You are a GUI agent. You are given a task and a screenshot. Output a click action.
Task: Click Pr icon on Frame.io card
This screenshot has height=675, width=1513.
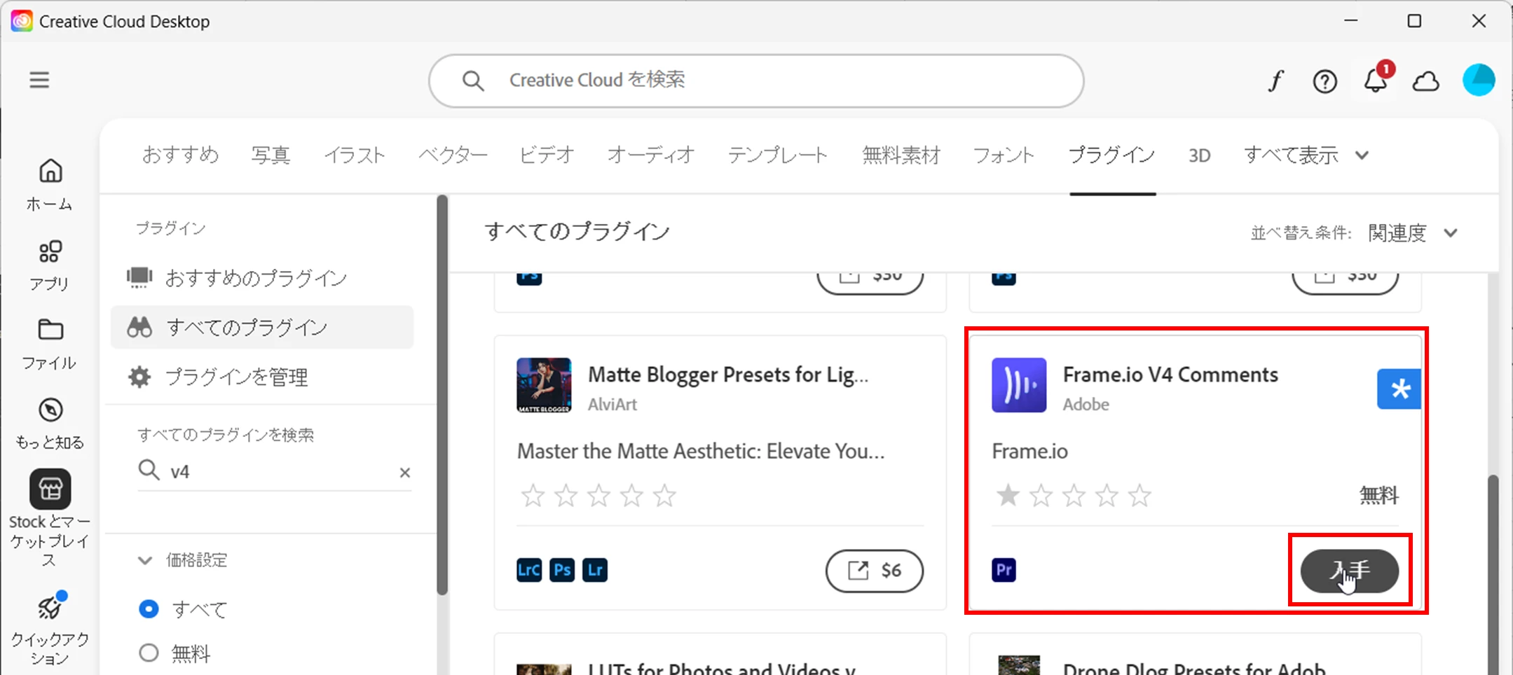click(1004, 570)
